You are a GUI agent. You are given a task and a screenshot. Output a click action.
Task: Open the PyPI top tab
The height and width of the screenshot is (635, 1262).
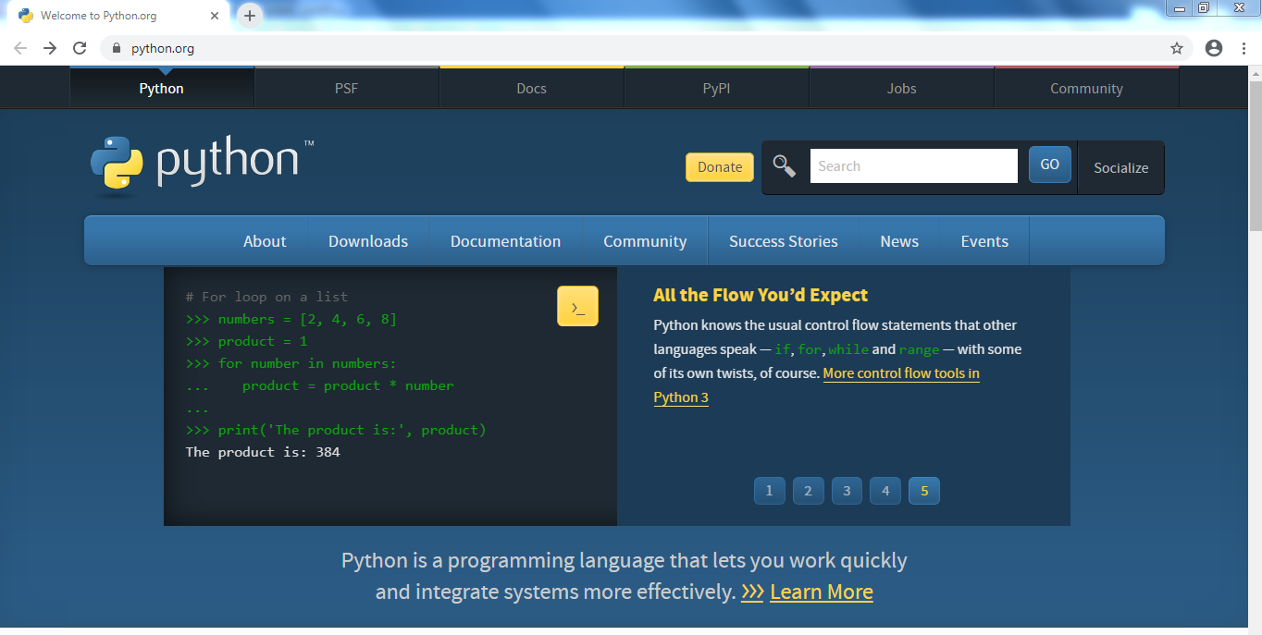717,89
